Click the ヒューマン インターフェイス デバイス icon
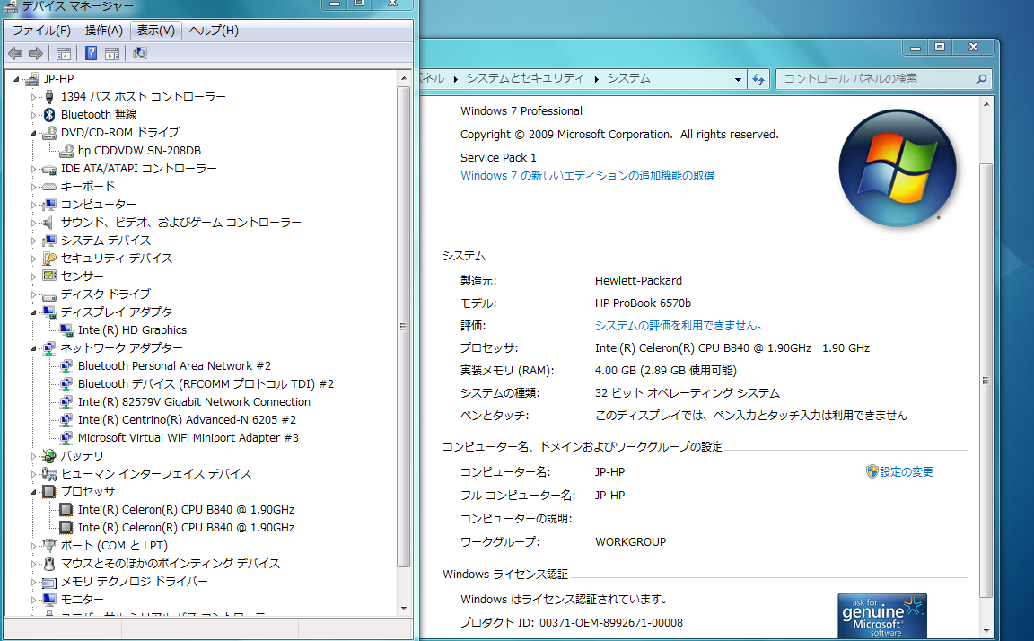1034x641 pixels. pyautogui.click(x=48, y=473)
